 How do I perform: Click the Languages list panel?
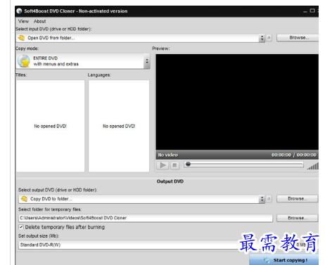[x=119, y=126]
